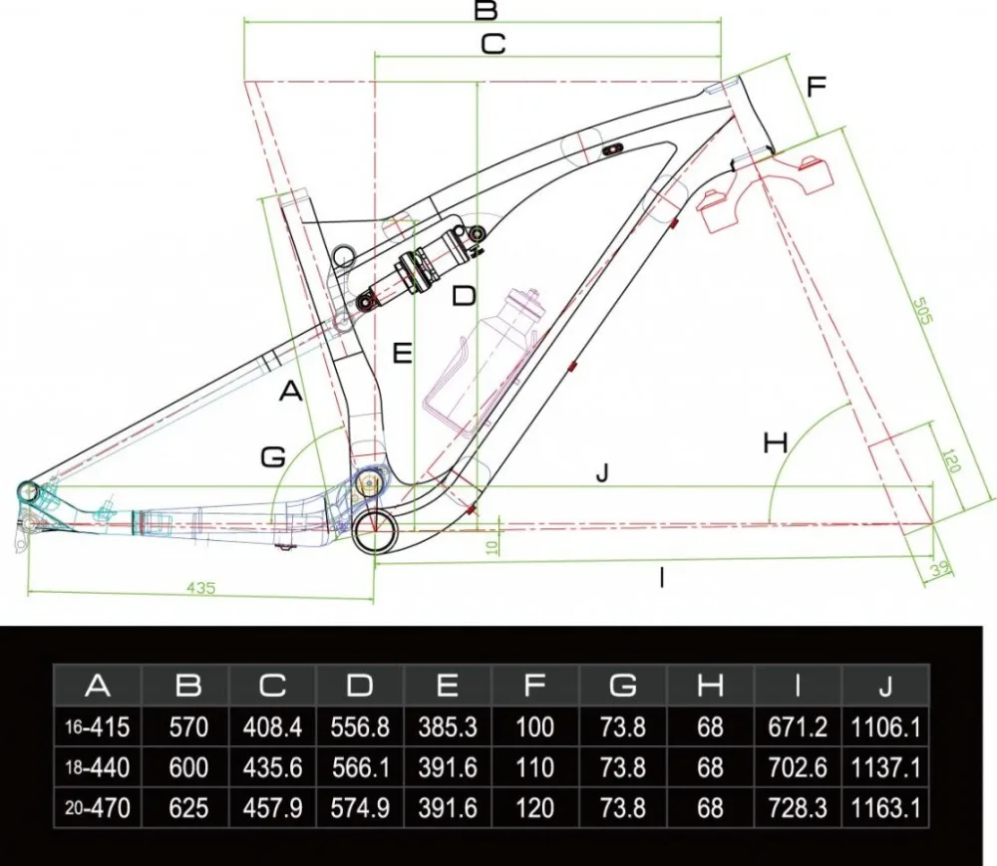
Task: Click the 408.4 table cell
Action: [273, 726]
